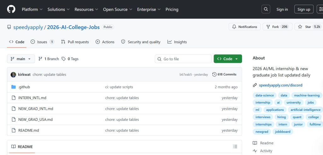Expand the Resources menu
The height and width of the screenshot is (155, 323).
pos(86,9)
